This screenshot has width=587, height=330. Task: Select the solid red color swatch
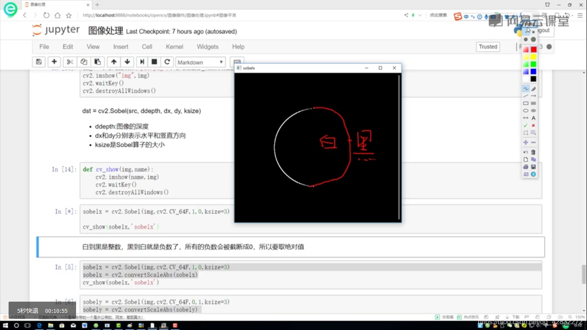pyautogui.click(x=533, y=49)
